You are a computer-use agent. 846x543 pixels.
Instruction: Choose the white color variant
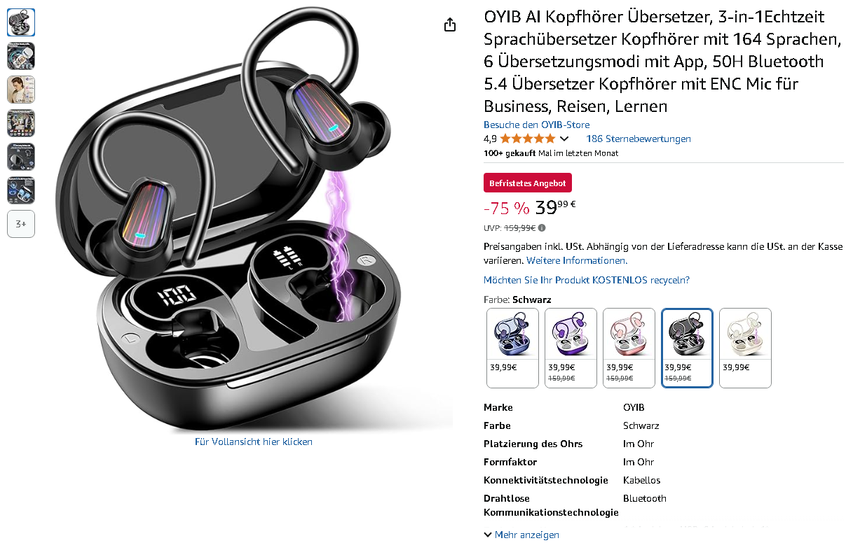[745, 348]
